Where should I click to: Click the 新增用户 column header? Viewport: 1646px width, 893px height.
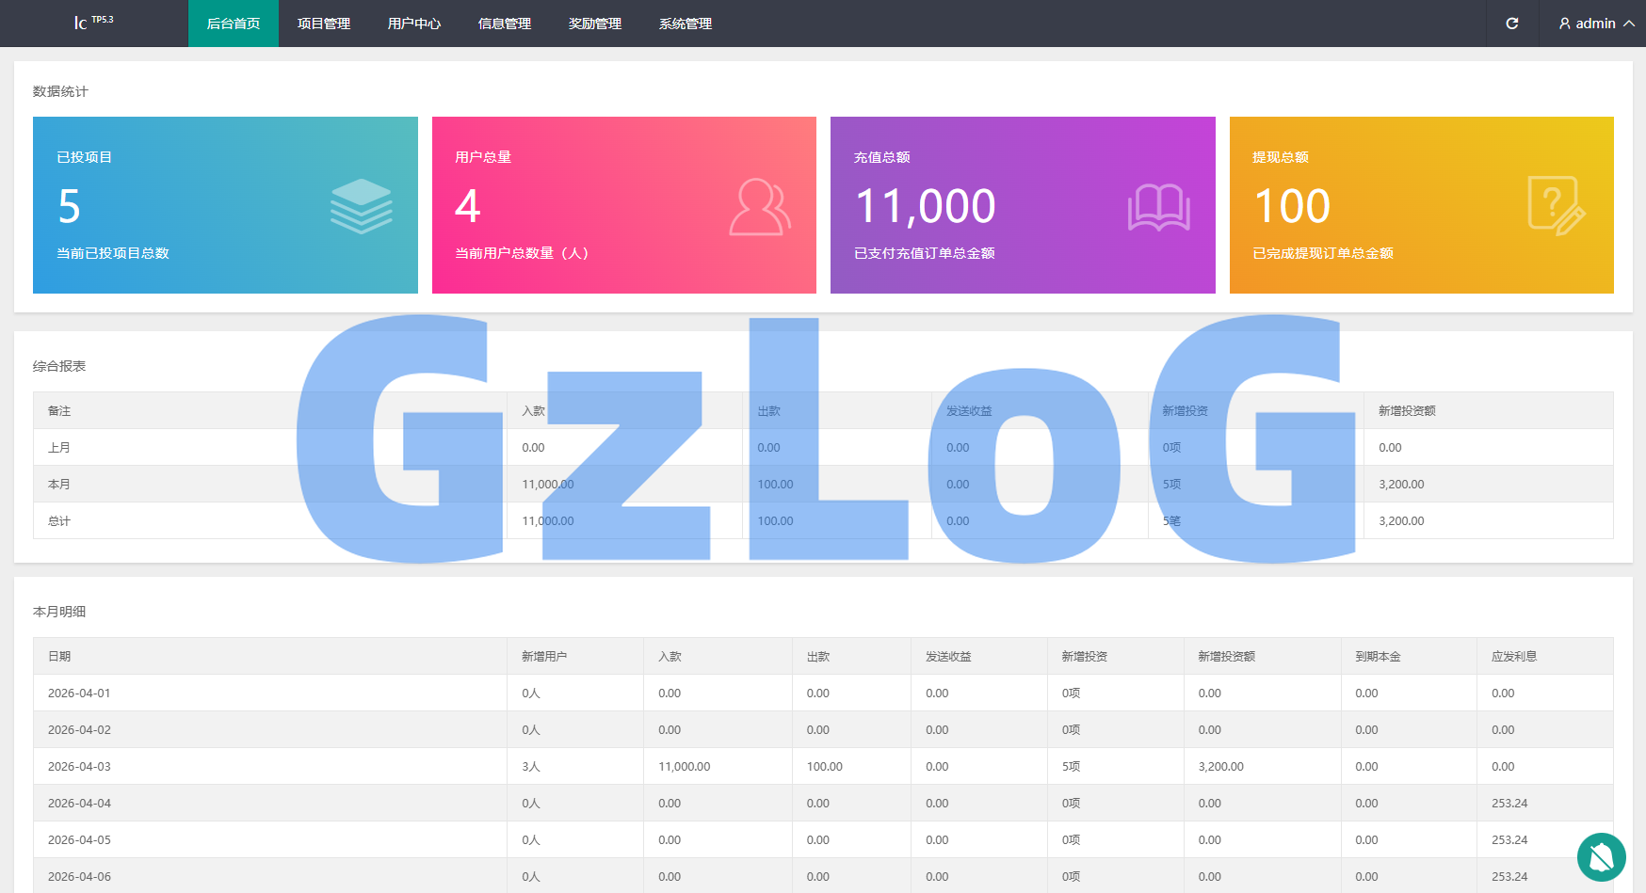(544, 657)
